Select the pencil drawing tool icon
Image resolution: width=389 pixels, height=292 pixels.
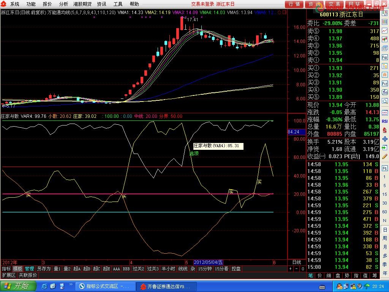(385, 156)
